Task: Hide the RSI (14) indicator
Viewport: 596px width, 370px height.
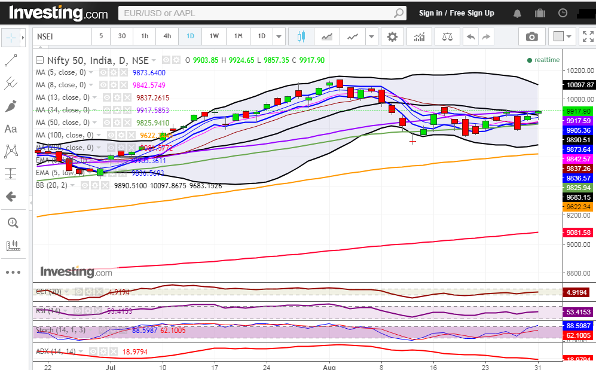Action: [78, 311]
